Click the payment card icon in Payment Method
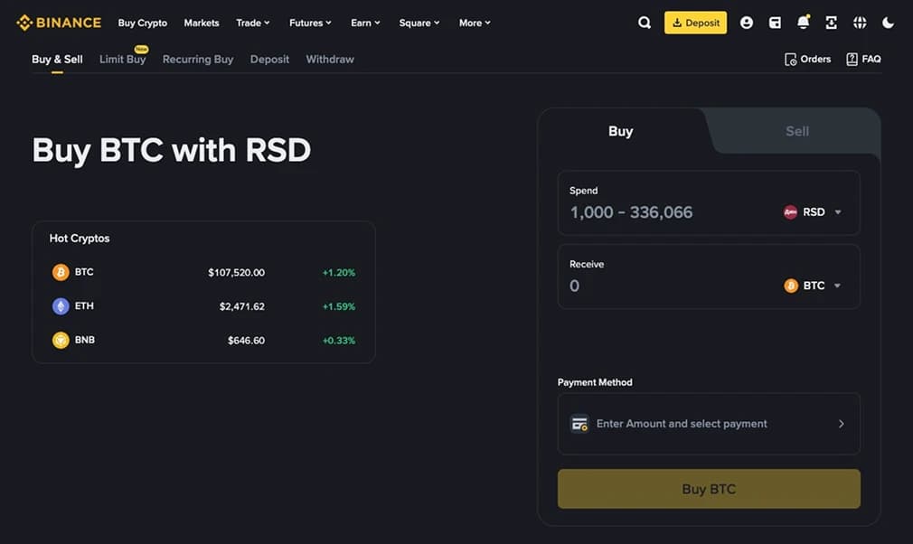 point(579,423)
